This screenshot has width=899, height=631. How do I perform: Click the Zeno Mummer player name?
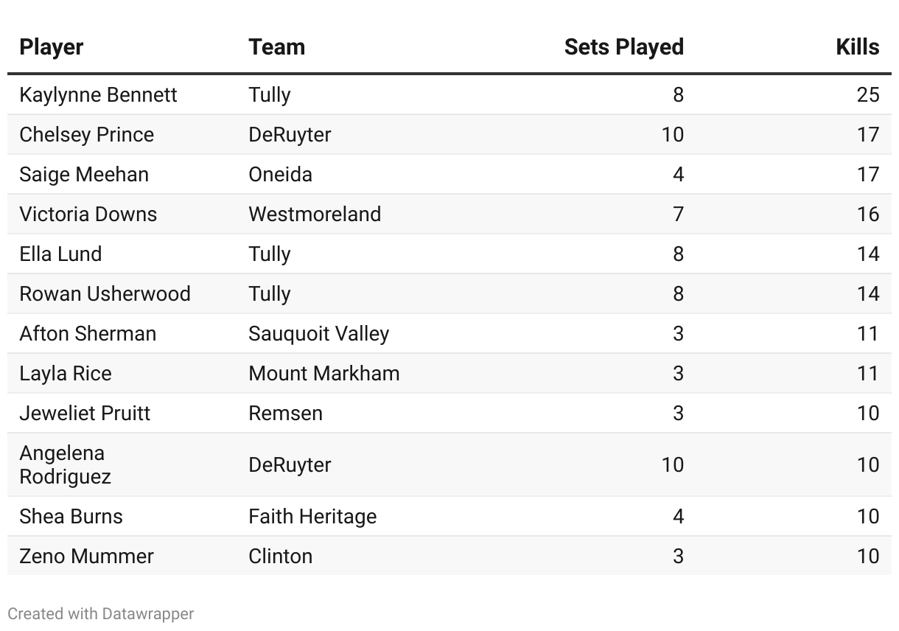pyautogui.click(x=86, y=557)
